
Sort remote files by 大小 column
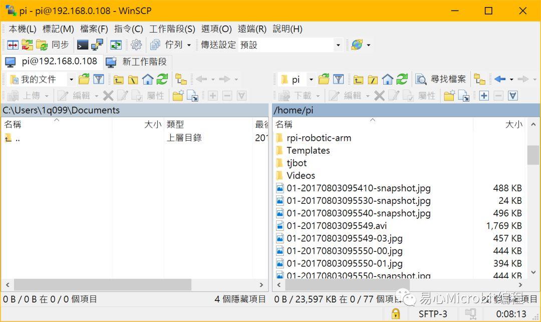coord(499,125)
